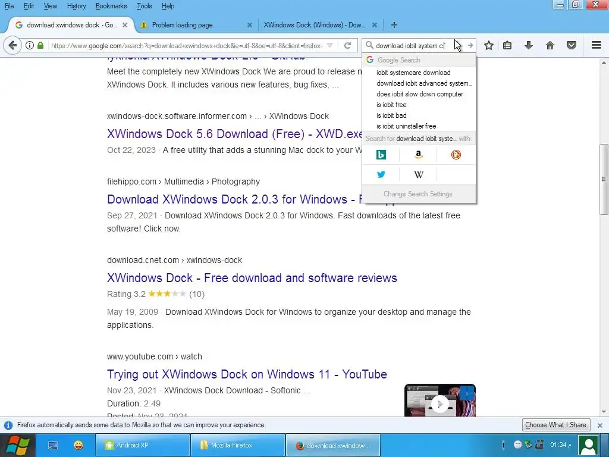The width and height of the screenshot is (609, 457).
Task: Search with Twitter engine icon
Action: 381,174
